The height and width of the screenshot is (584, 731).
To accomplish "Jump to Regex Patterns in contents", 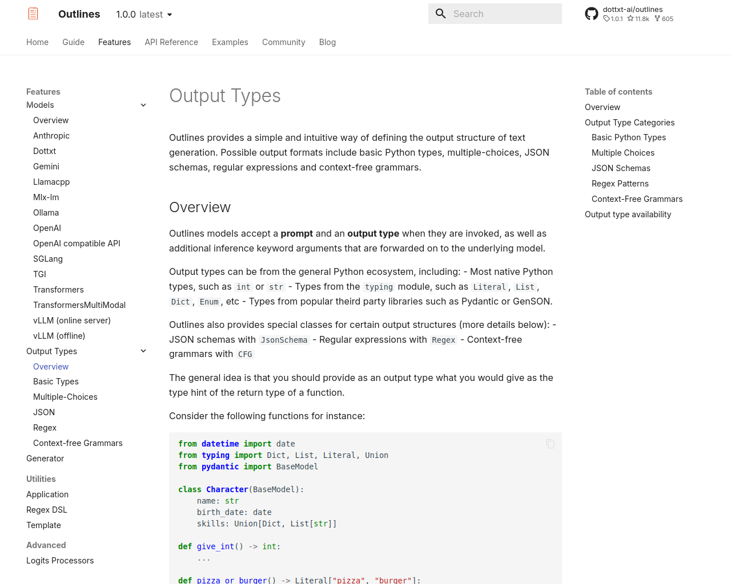I will click(620, 184).
